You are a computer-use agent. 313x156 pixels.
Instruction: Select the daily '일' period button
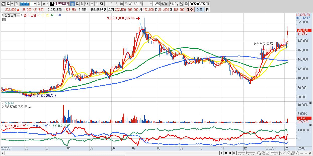coord(72,4)
